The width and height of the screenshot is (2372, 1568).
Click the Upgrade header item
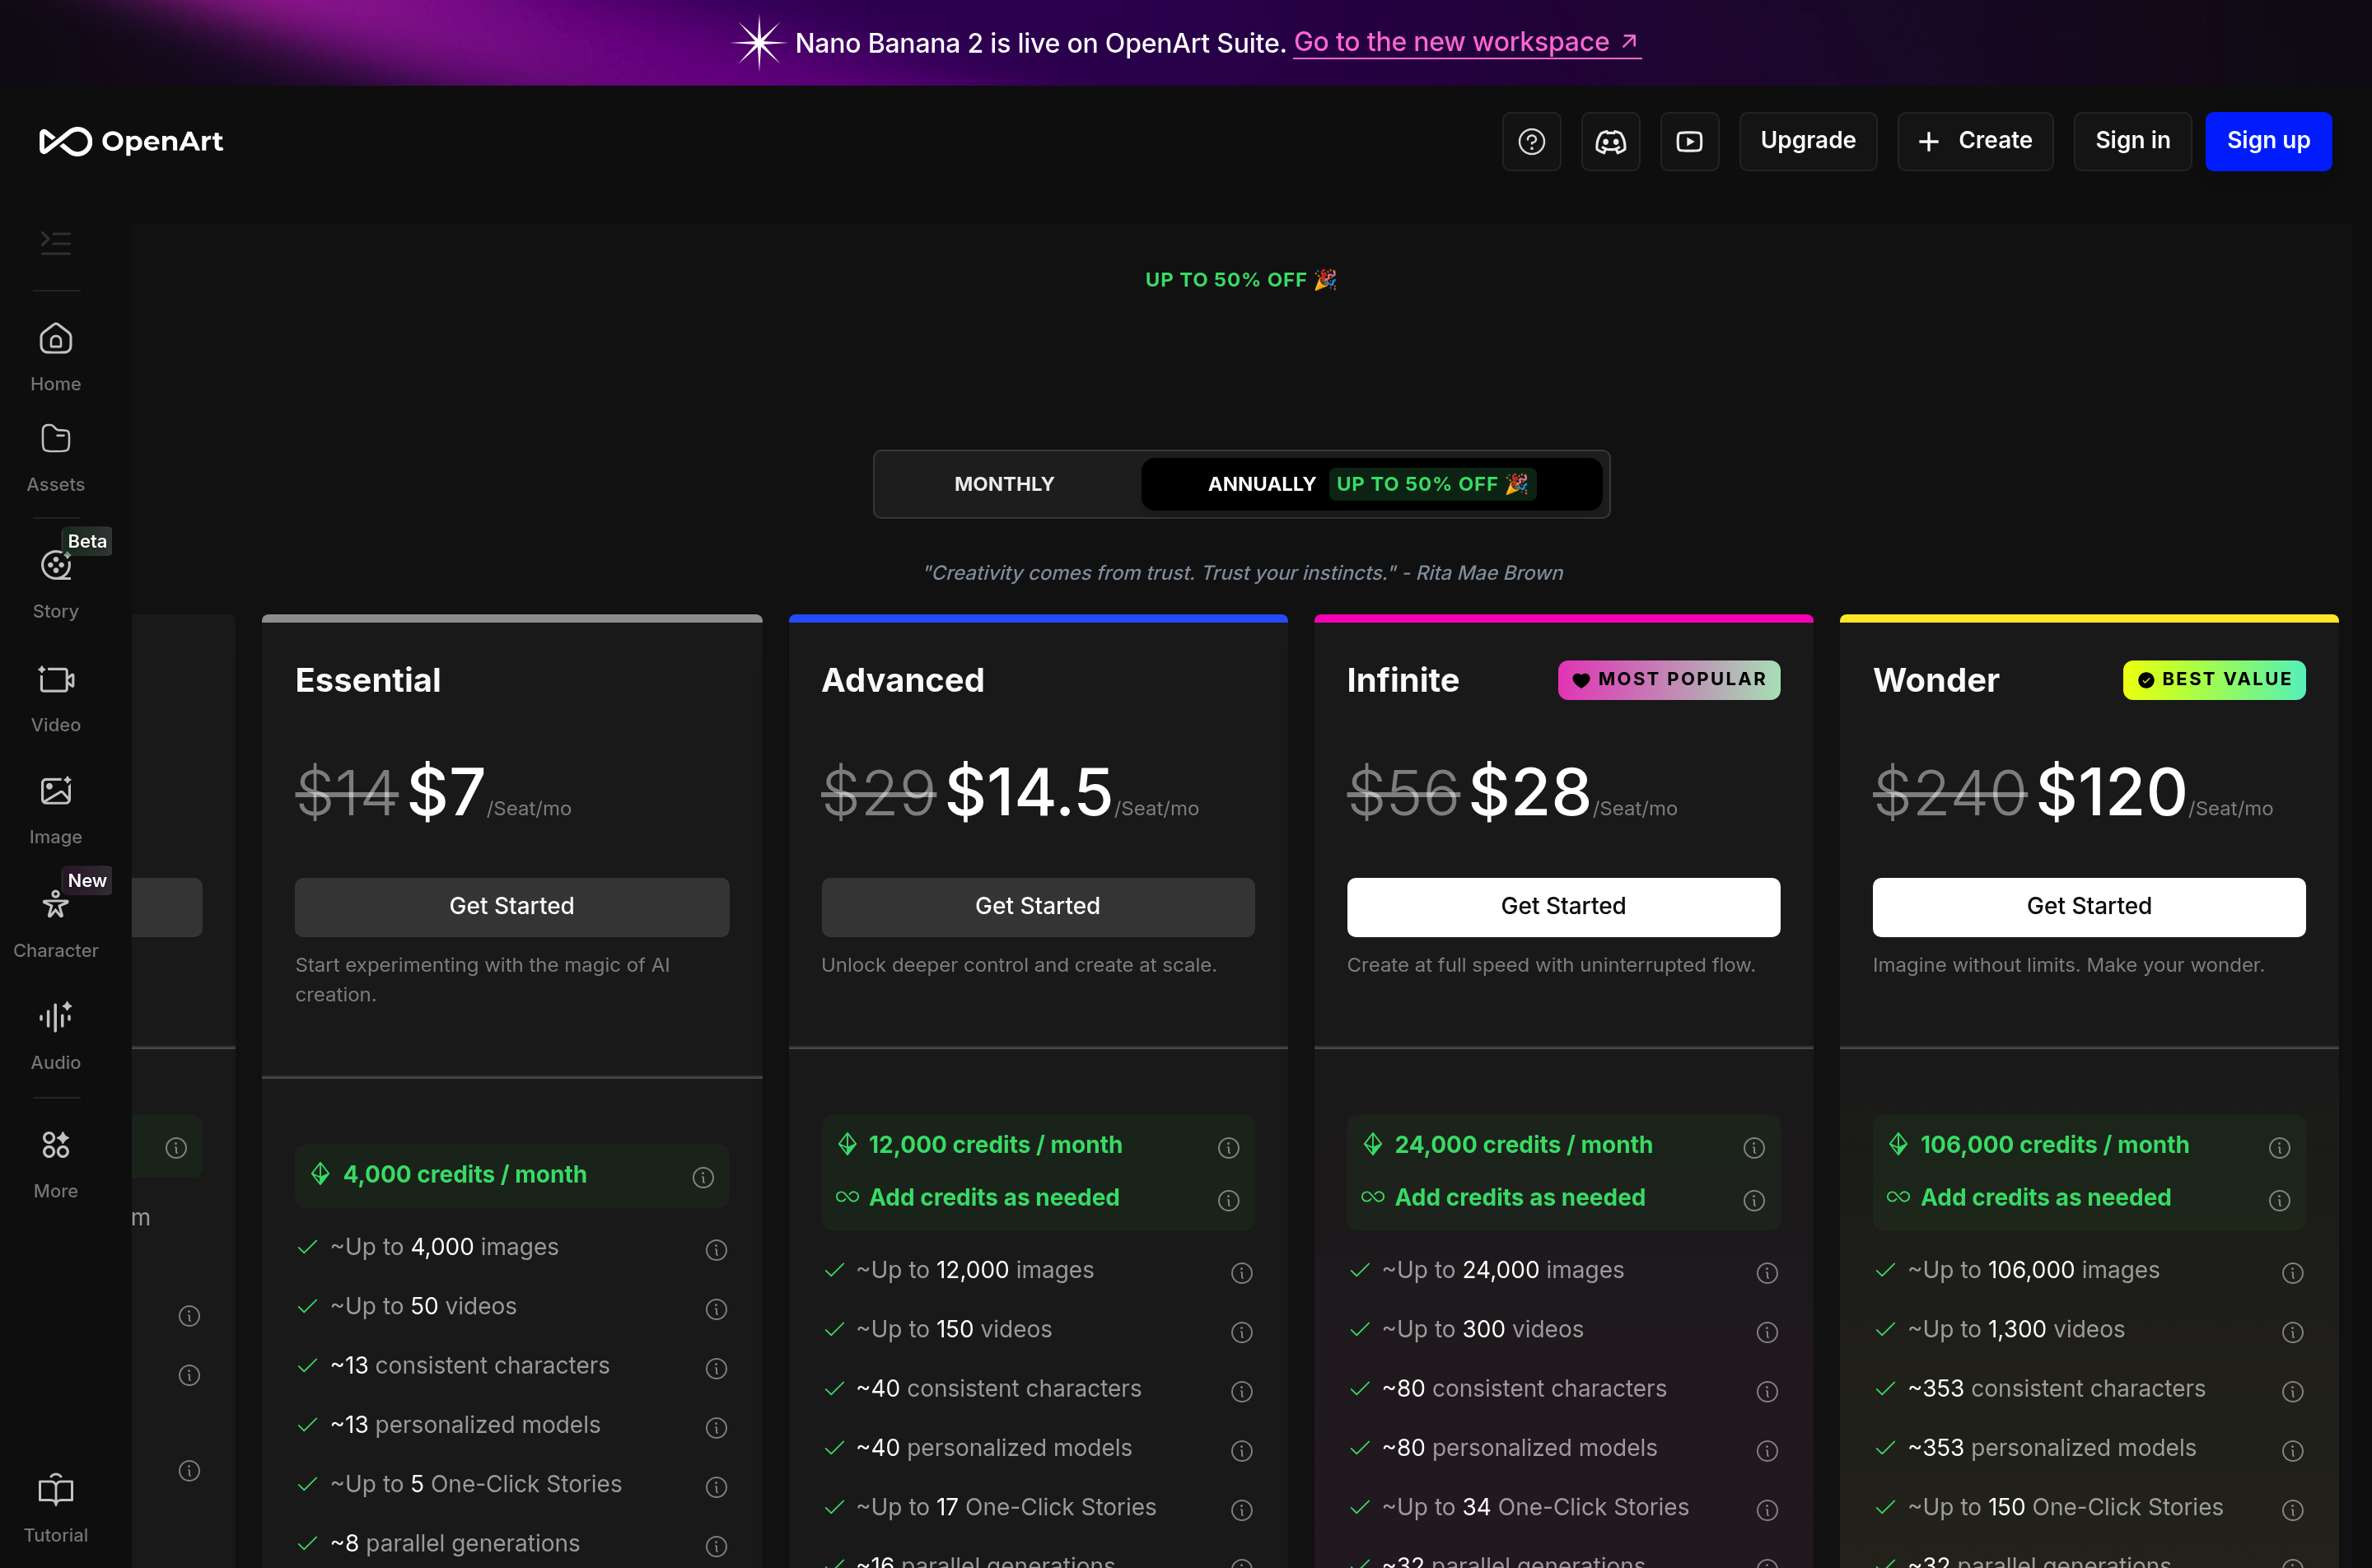(x=1807, y=141)
